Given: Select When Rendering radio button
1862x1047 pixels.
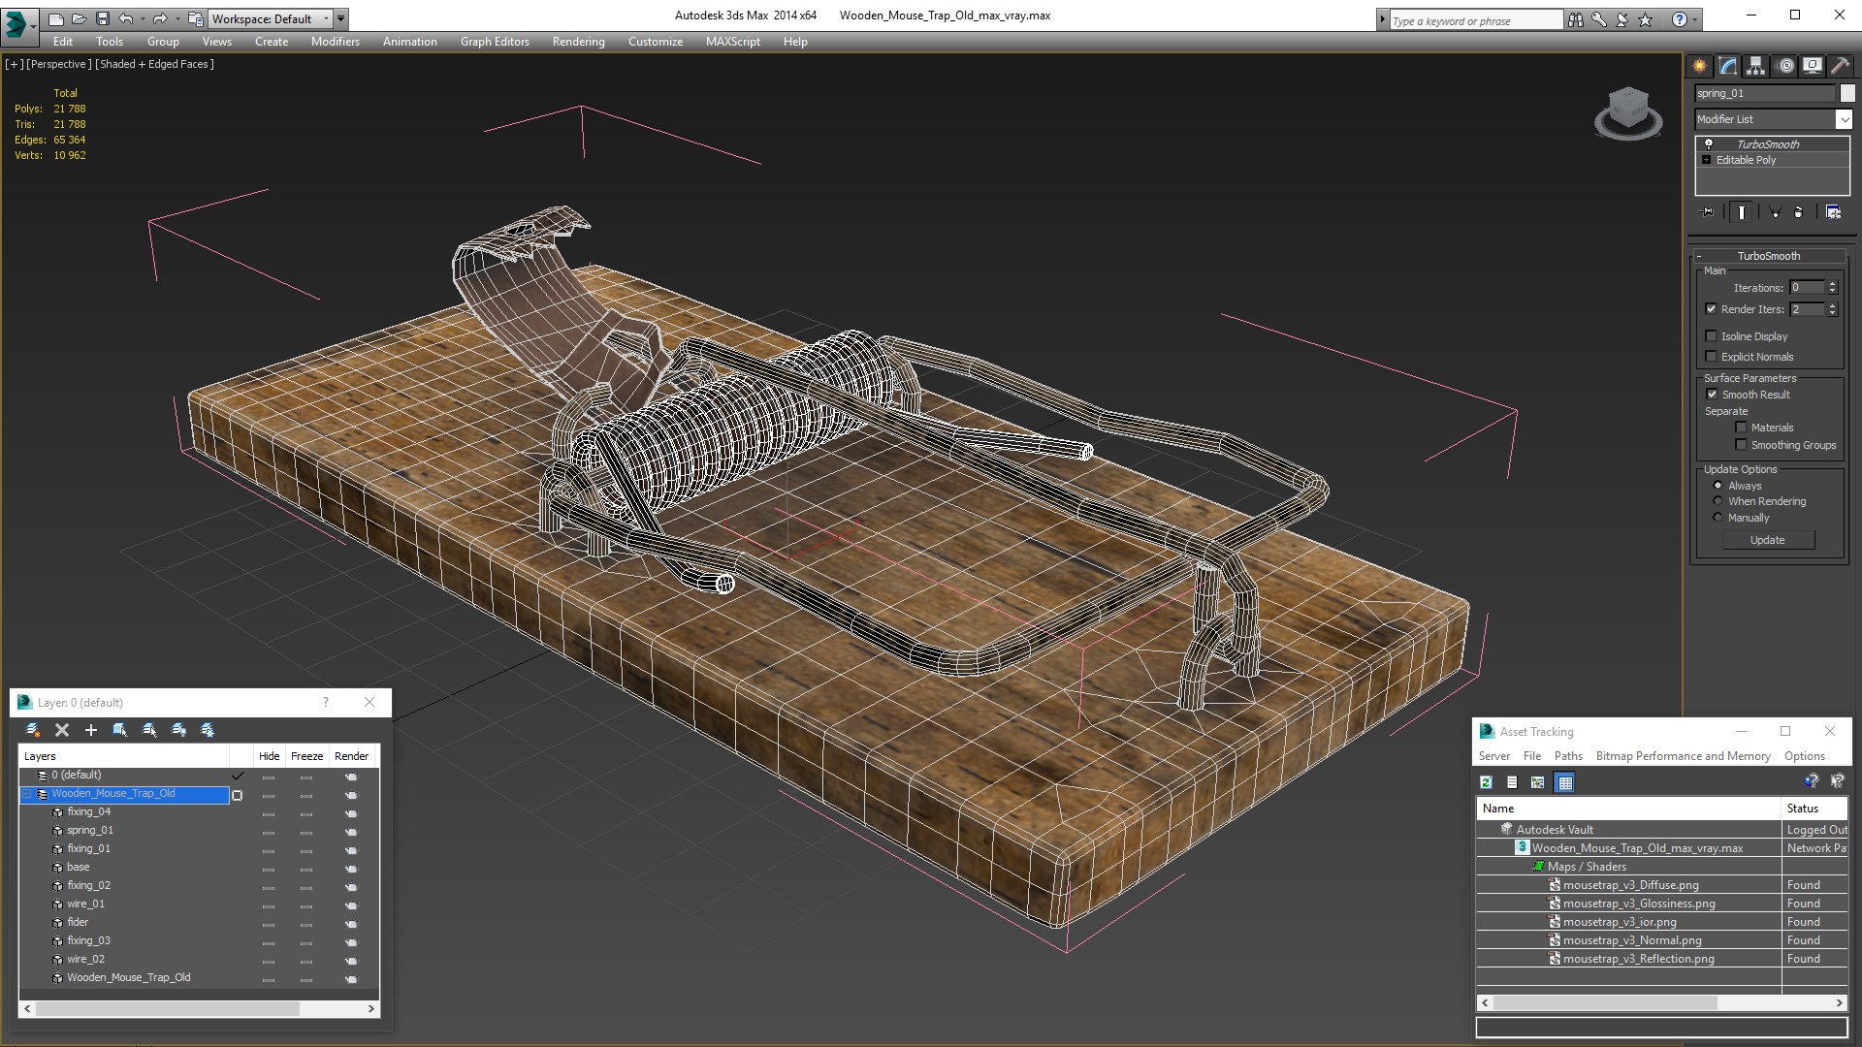Looking at the screenshot, I should (x=1718, y=501).
